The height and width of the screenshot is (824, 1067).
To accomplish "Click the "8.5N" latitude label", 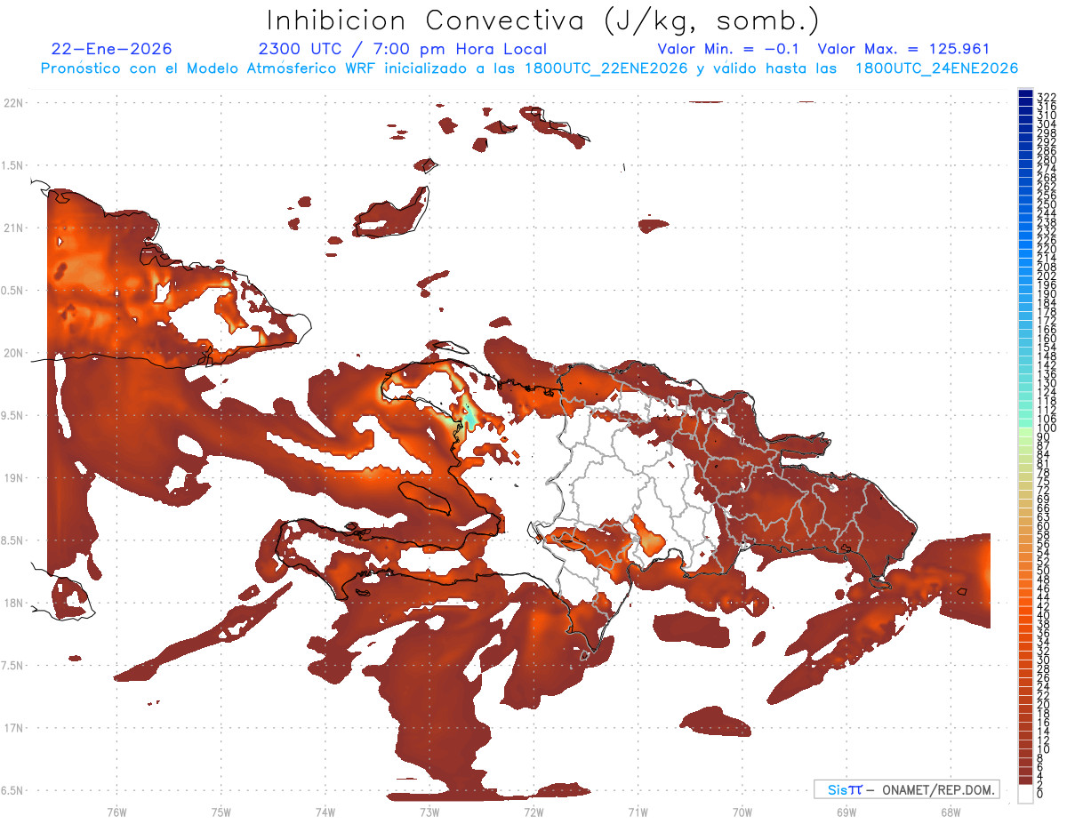I will click(13, 540).
